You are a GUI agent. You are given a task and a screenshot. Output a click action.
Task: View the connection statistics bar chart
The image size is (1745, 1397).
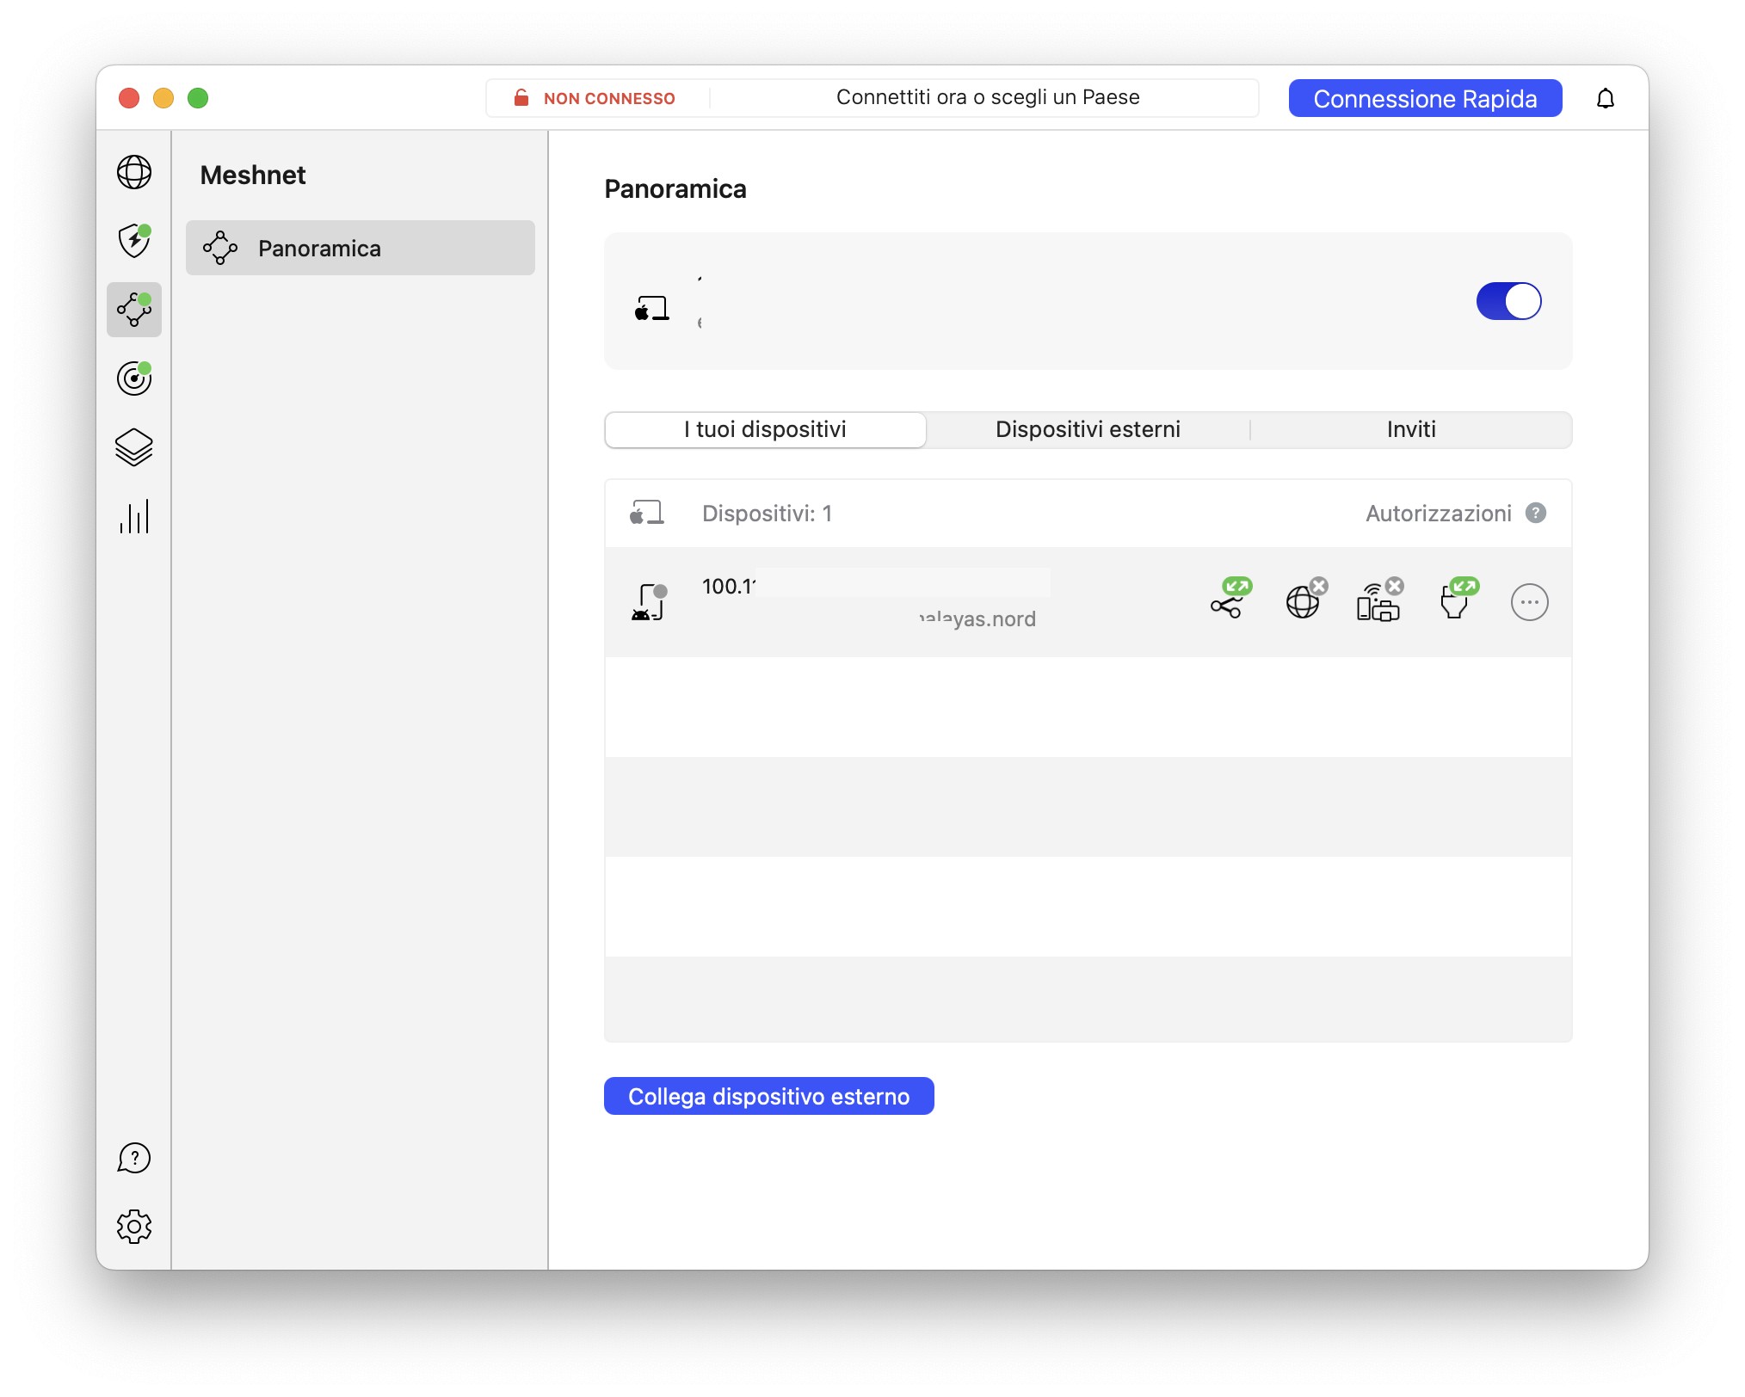(133, 516)
